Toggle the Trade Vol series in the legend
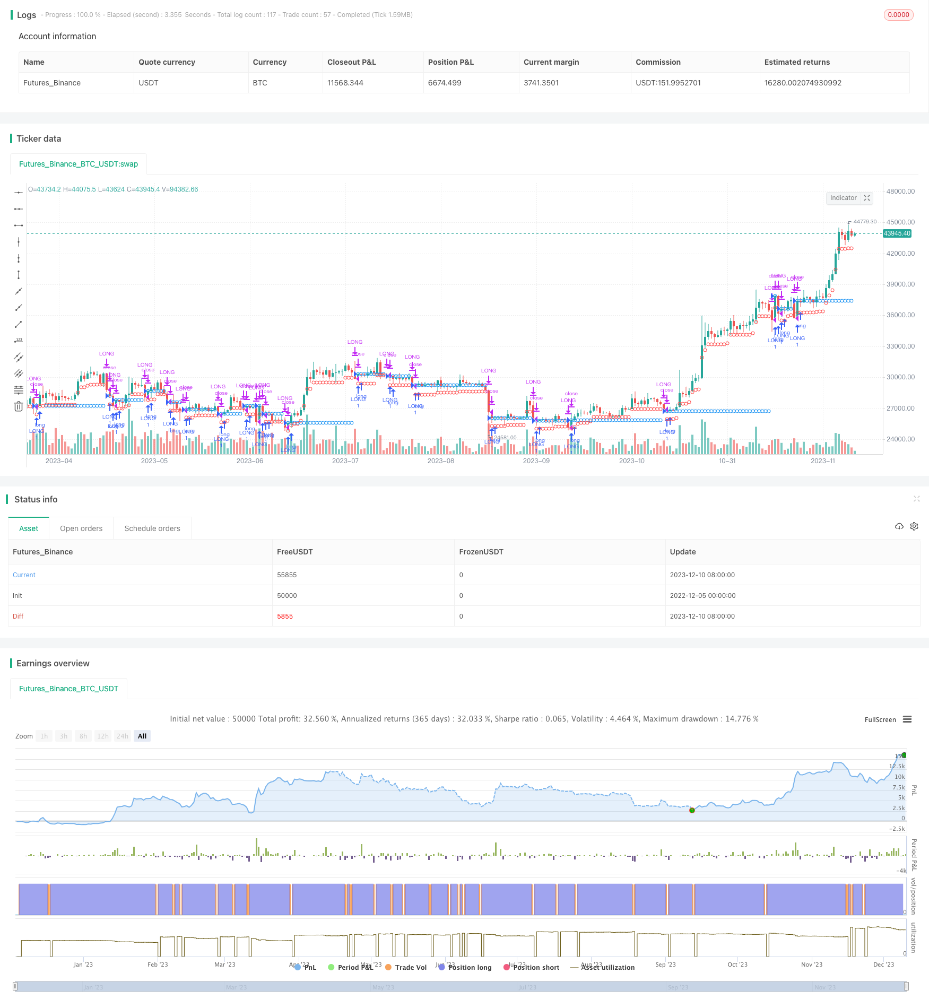929x1008 pixels. [x=406, y=967]
